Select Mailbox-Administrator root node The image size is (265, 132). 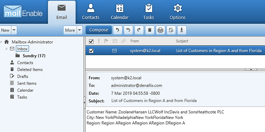click(x=32, y=42)
